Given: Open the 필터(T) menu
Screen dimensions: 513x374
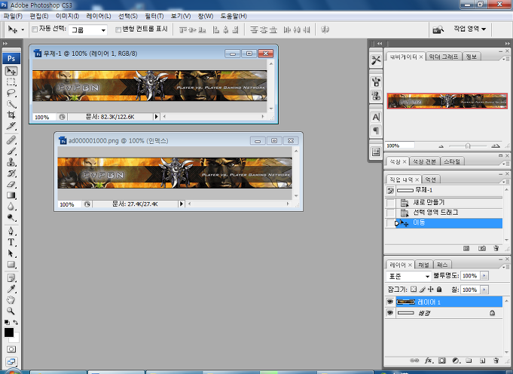Looking at the screenshot, I should click(x=154, y=16).
